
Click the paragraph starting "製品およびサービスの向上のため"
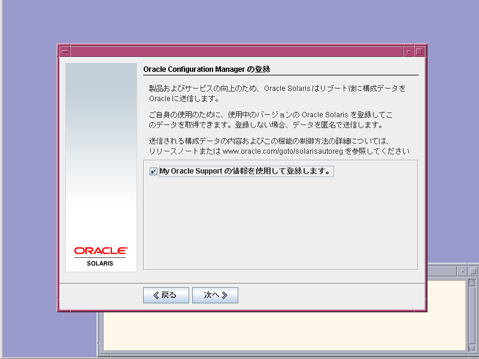(x=277, y=93)
